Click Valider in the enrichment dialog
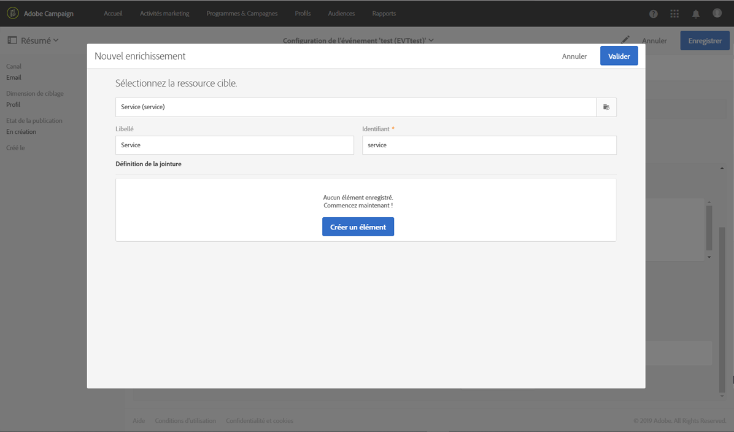Image resolution: width=734 pixels, height=432 pixels. [619, 56]
